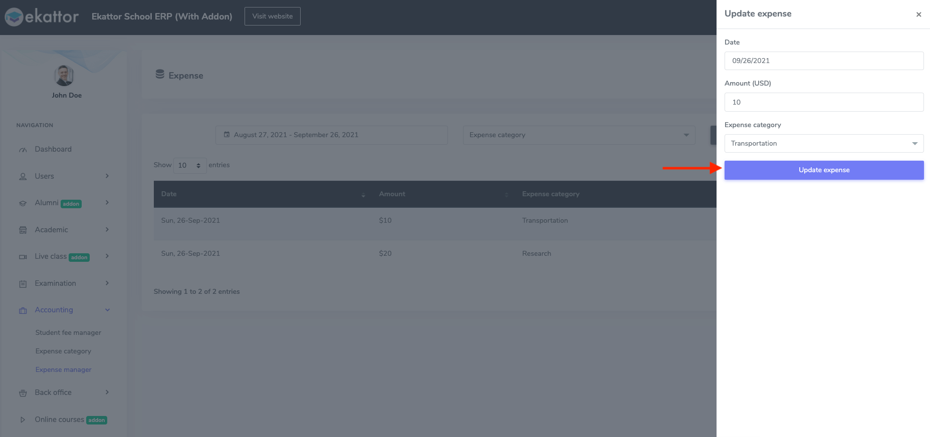
Task: Click the Academic building icon
Action: pos(23,230)
